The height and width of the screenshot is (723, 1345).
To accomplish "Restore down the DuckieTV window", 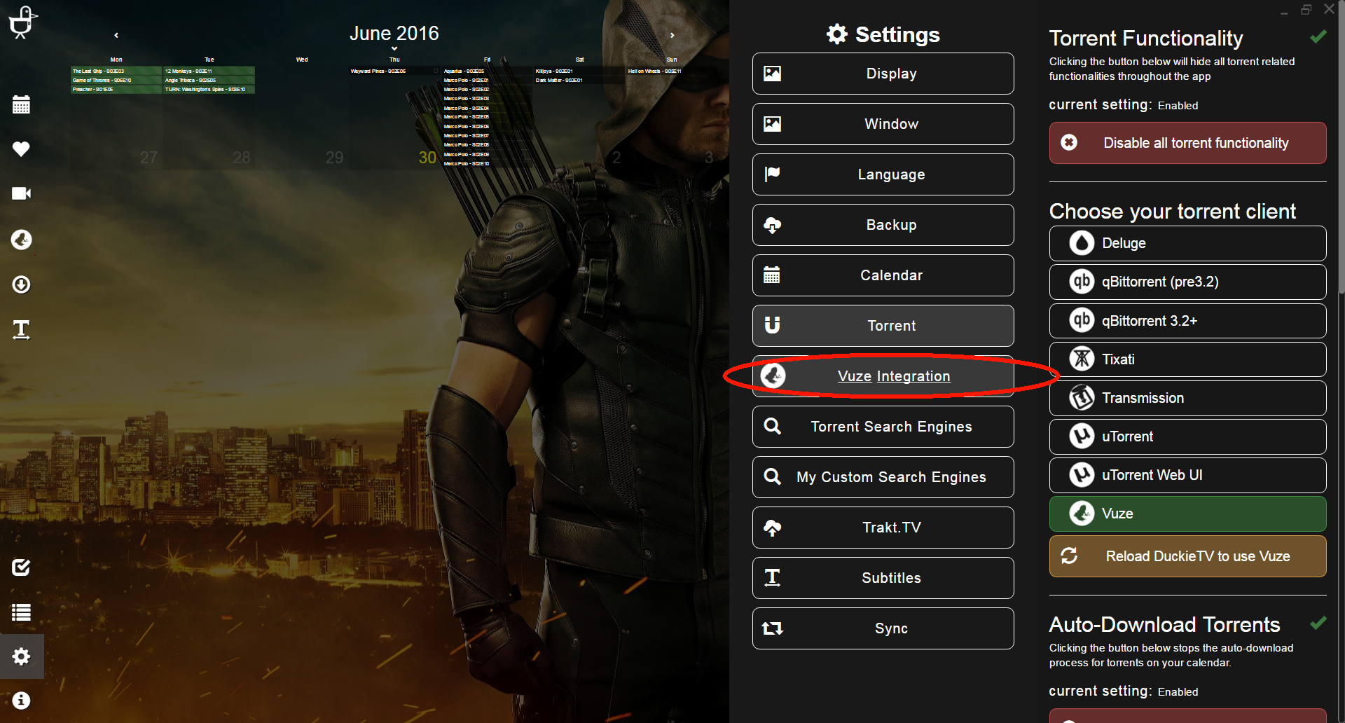I will coord(1306,9).
